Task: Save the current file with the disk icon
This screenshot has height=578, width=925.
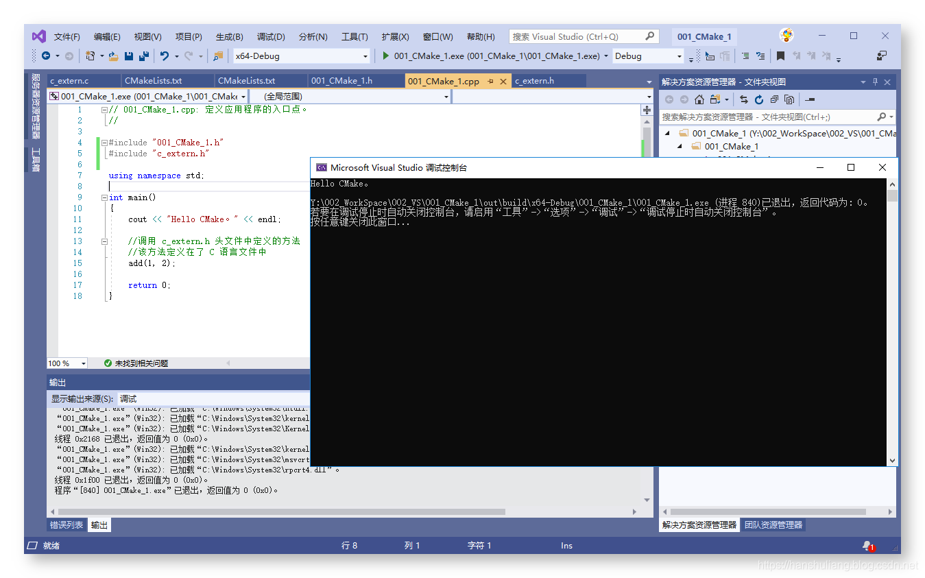Action: [129, 56]
